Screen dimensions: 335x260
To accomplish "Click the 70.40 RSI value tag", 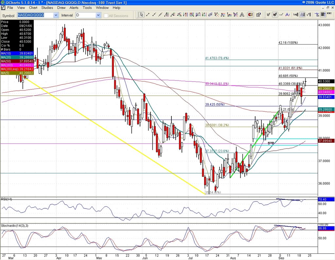I will pos(326,199).
